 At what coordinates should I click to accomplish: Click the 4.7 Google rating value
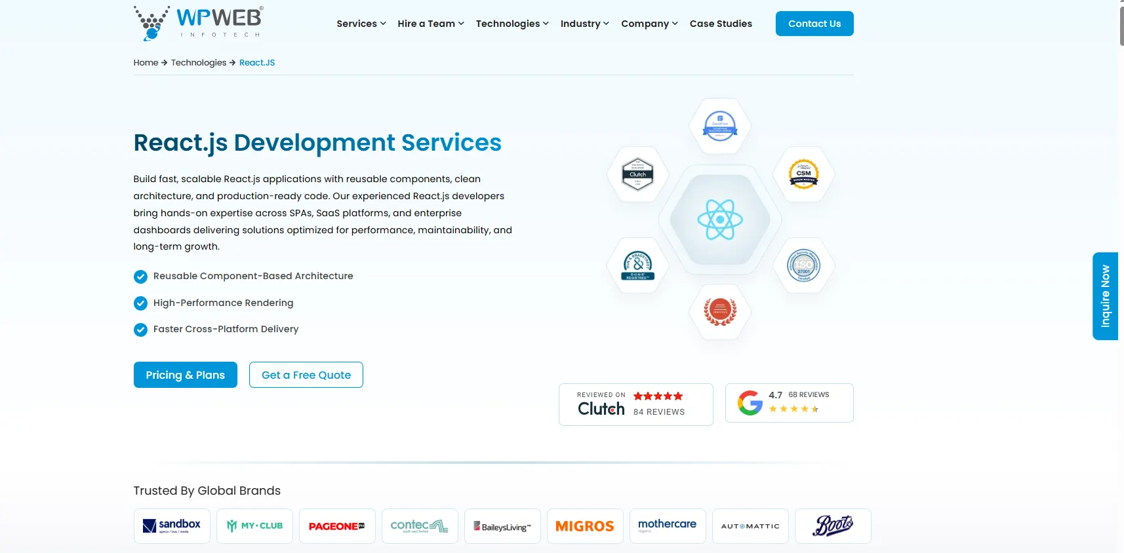[775, 395]
